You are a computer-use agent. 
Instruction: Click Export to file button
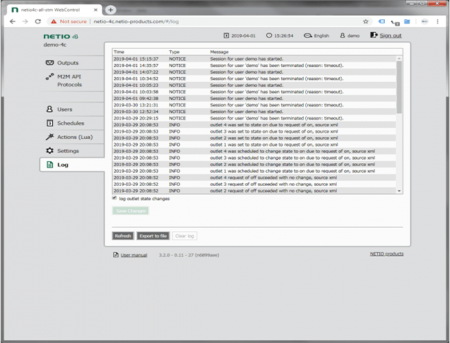tap(152, 236)
